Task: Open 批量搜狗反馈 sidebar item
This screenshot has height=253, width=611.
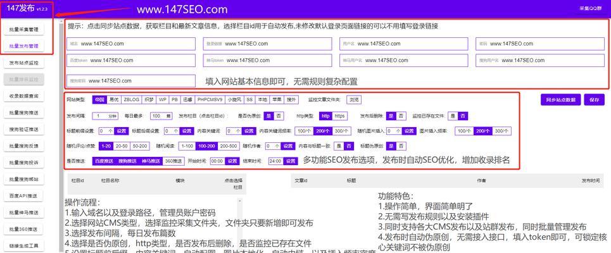Action: [x=24, y=146]
